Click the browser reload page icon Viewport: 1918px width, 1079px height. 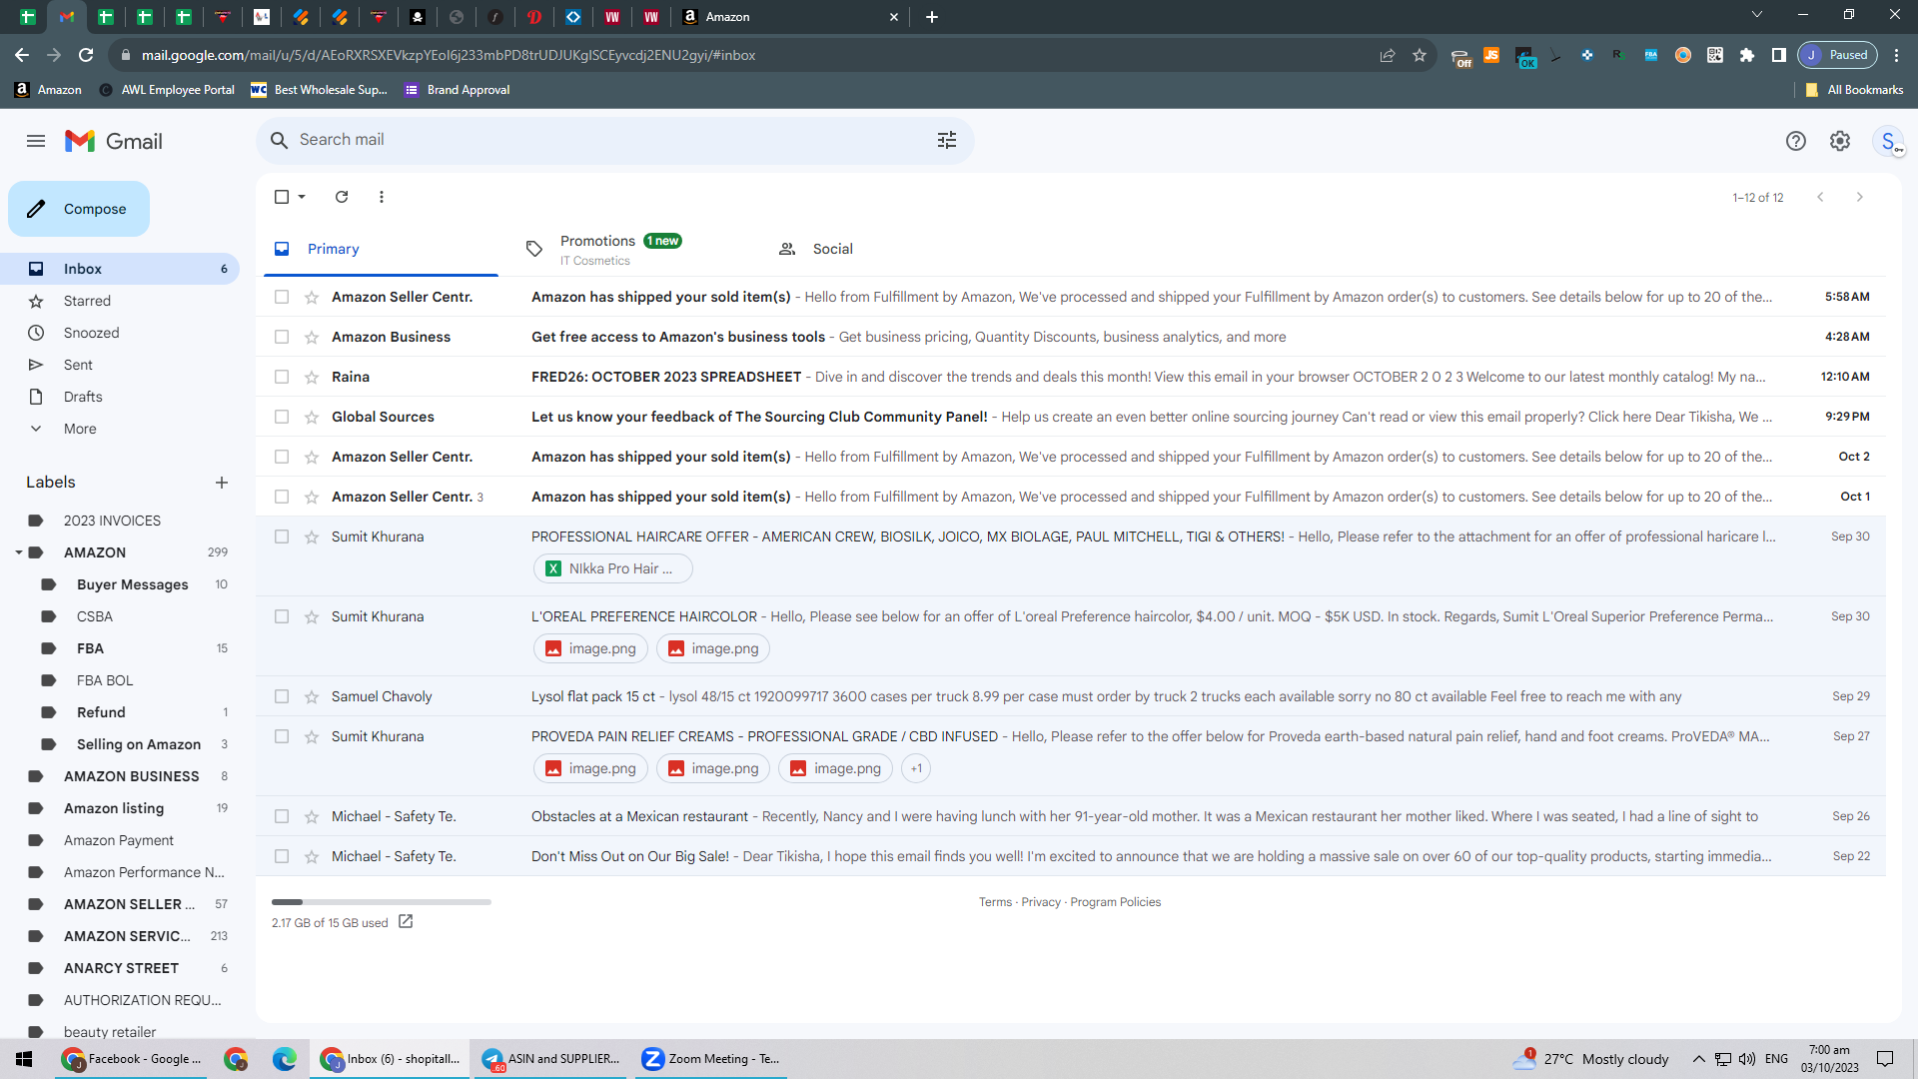click(86, 55)
